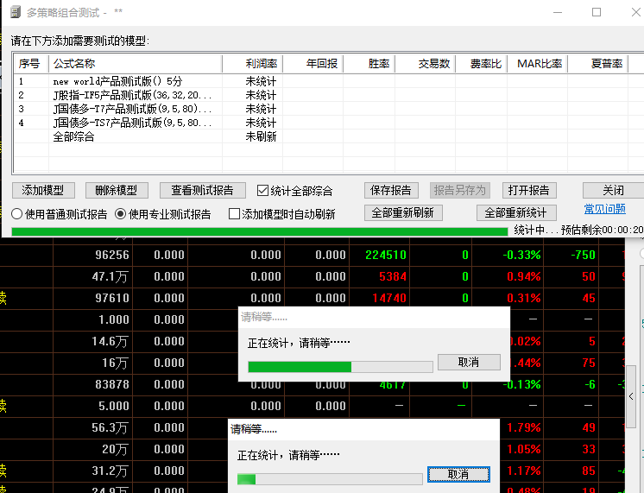Sort by the 利润率 column header
This screenshot has height=493, width=644.
click(x=252, y=64)
